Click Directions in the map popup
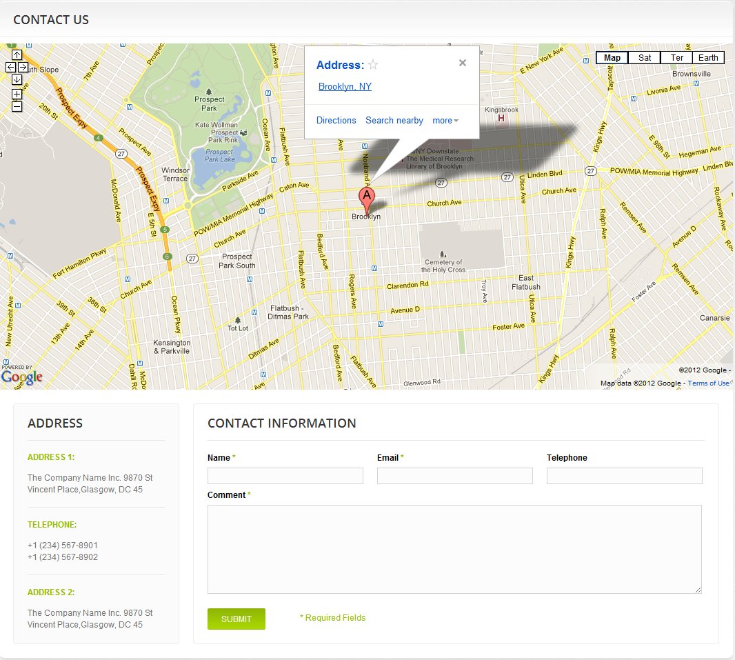Image resolution: width=735 pixels, height=660 pixels. pos(336,121)
